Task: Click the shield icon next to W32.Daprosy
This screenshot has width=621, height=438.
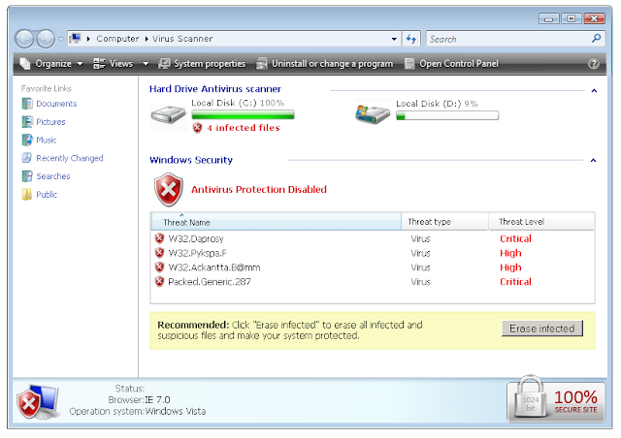Action: pos(159,238)
